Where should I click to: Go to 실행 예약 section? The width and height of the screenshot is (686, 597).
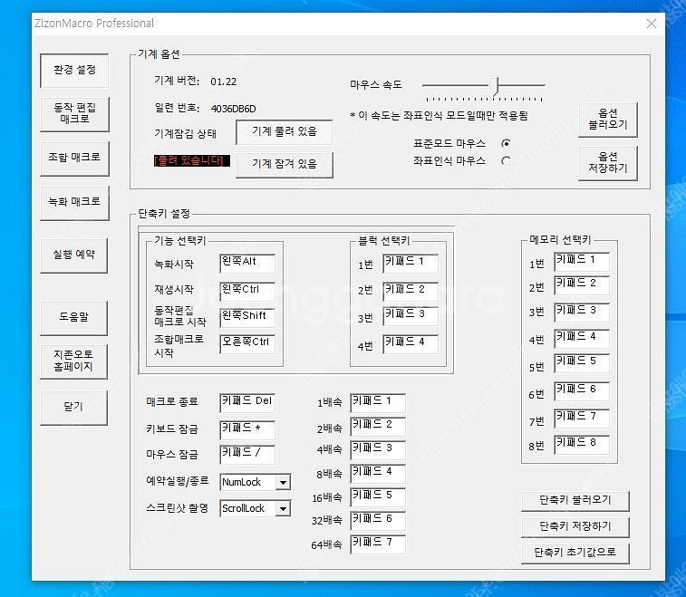(x=74, y=255)
